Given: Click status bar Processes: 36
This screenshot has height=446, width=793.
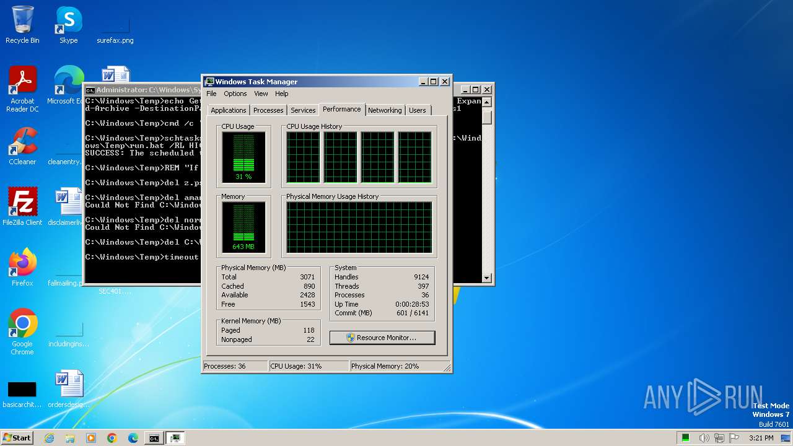Looking at the screenshot, I should pyautogui.click(x=235, y=366).
